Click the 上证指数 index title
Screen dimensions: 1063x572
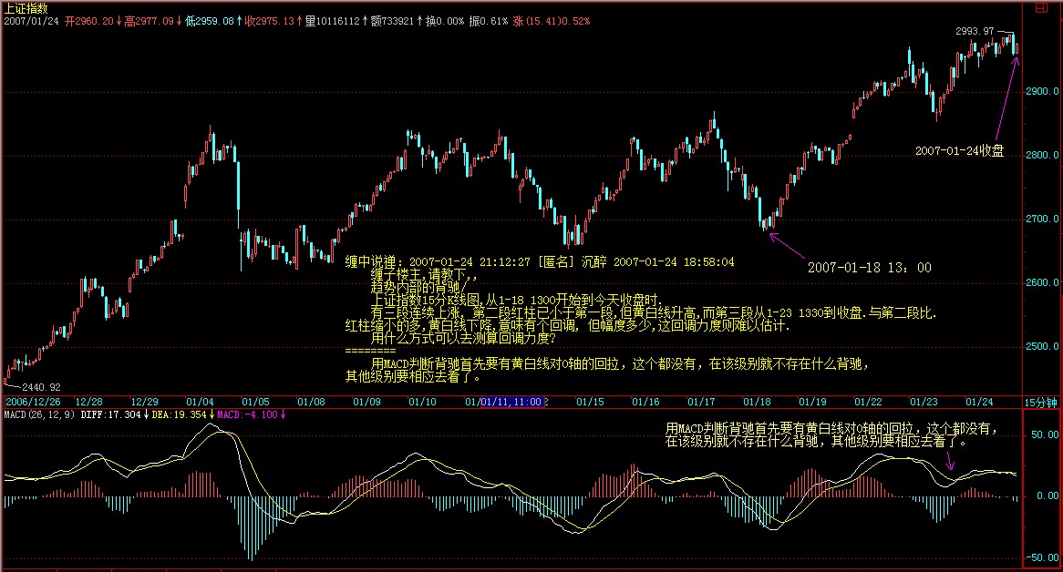pyautogui.click(x=26, y=7)
